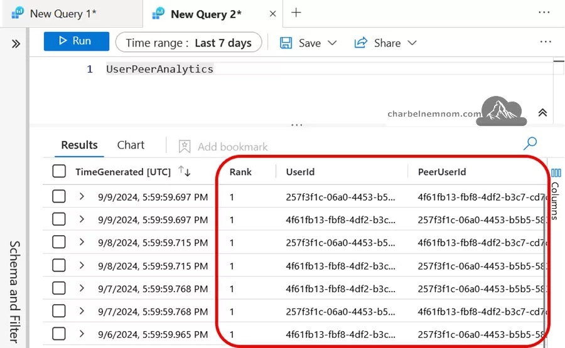This screenshot has width=565, height=348.
Task: Check the 9/6/2024 5:59:59.965 PM row
Action: [x=59, y=334]
